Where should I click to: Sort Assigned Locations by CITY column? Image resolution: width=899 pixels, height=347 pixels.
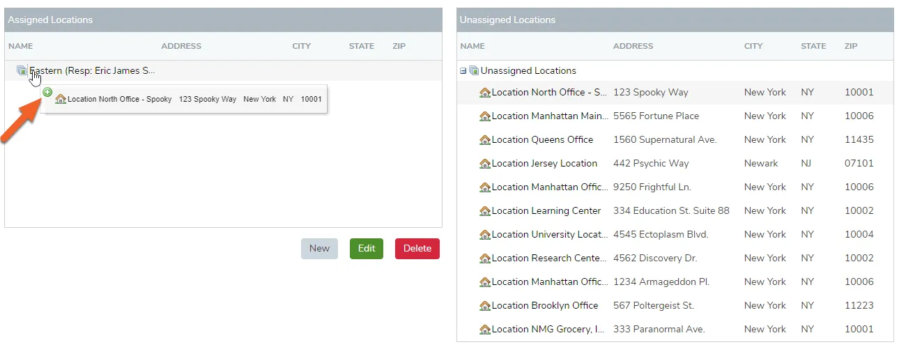tap(302, 46)
